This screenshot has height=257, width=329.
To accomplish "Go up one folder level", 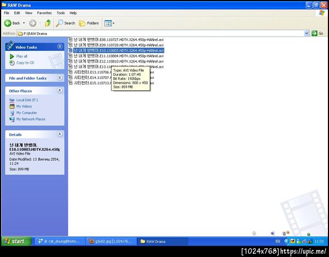I will click(x=48, y=23).
